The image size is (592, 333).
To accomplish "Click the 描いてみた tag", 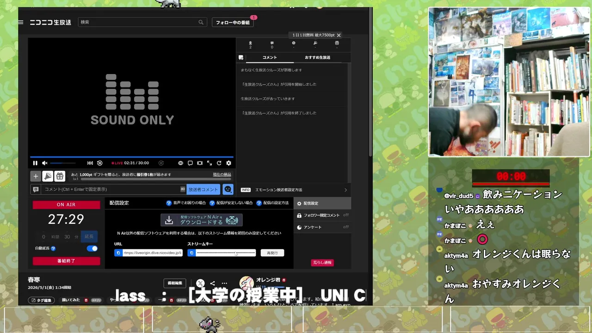I will [71, 300].
